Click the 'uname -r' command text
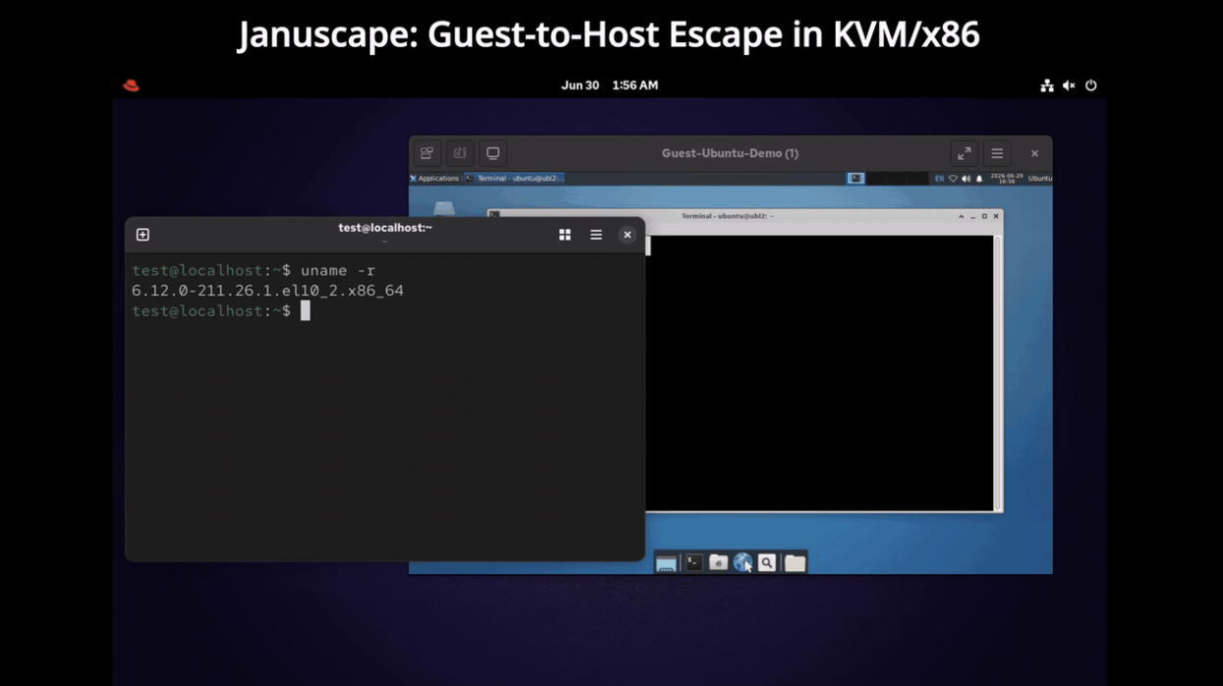Viewport: 1223px width, 686px height. click(337, 270)
